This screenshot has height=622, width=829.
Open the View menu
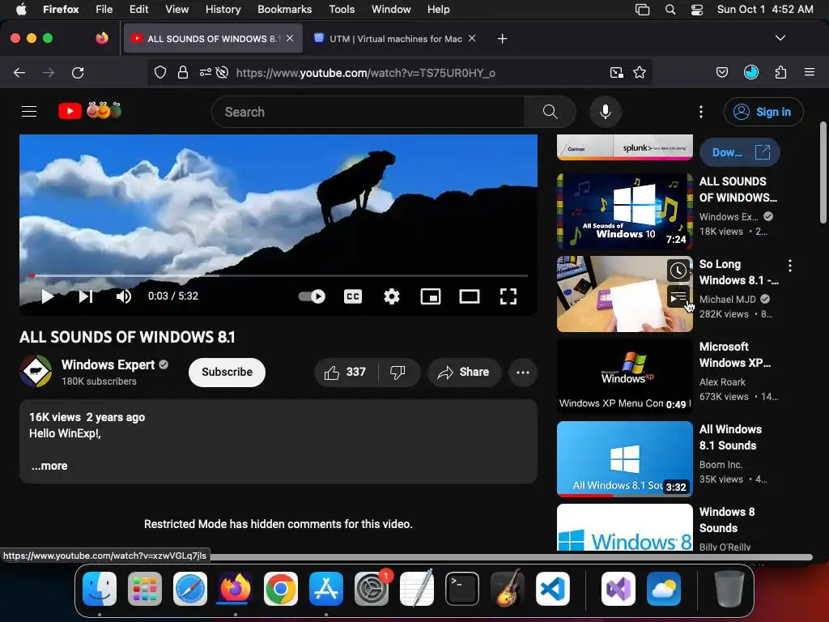176,10
